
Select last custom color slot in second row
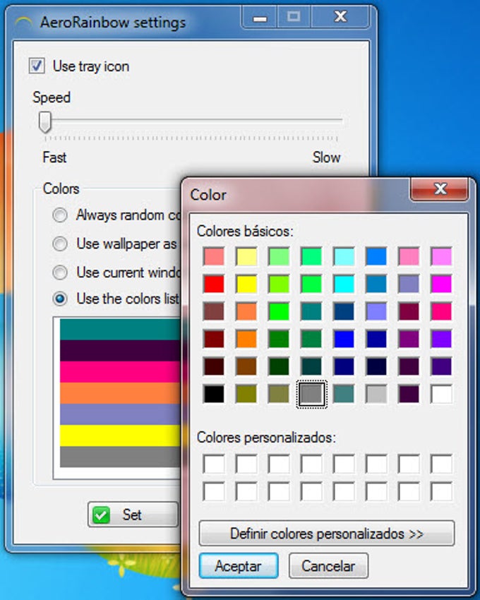[441, 491]
